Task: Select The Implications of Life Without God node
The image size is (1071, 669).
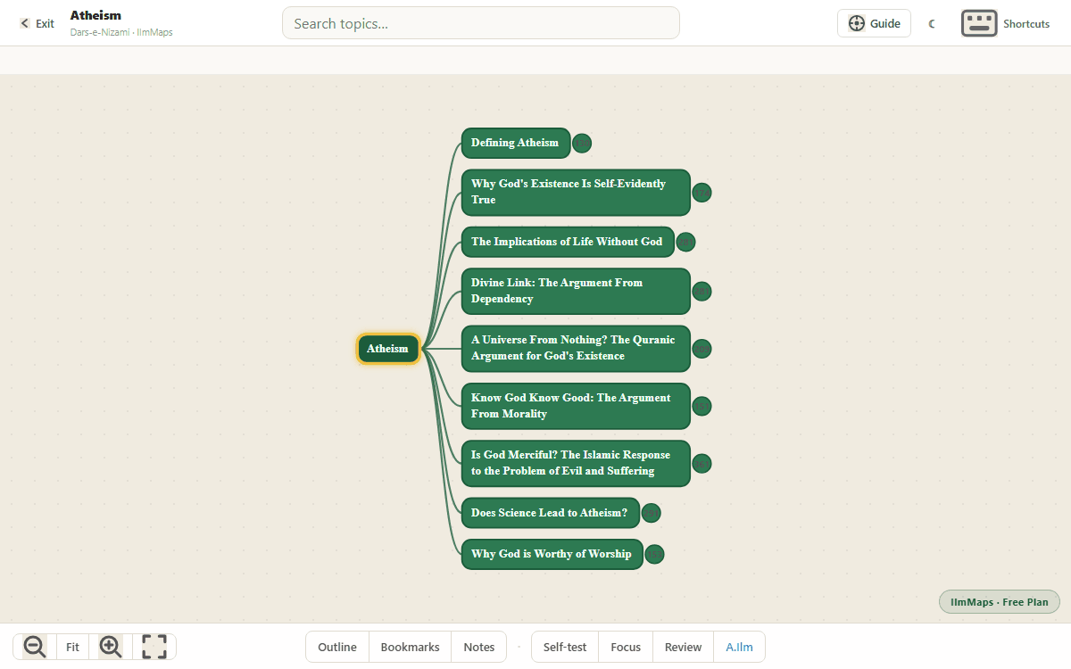Action: [567, 242]
